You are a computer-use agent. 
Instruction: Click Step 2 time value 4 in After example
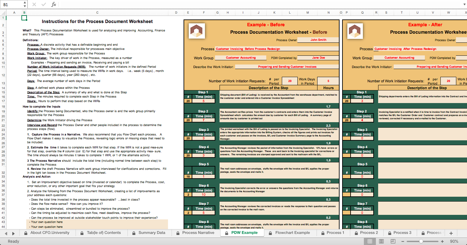(362, 120)
